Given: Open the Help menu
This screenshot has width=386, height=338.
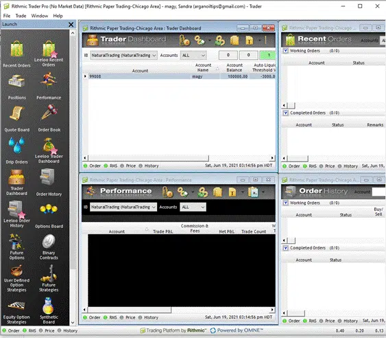Looking at the screenshot, I should [x=58, y=16].
